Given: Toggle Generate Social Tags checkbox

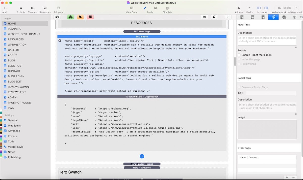Looking at the screenshot, I should [239, 87].
